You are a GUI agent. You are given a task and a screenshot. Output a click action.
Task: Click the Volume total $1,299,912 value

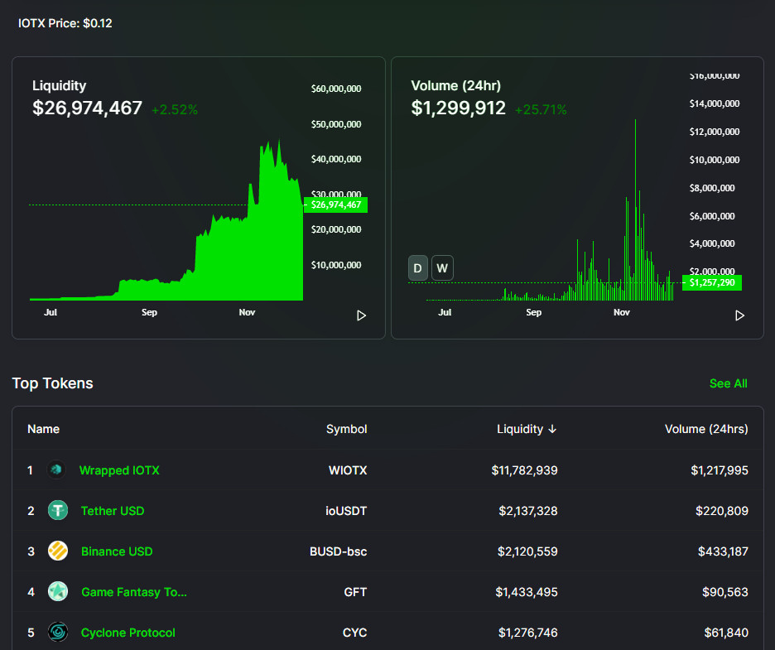[x=458, y=108]
